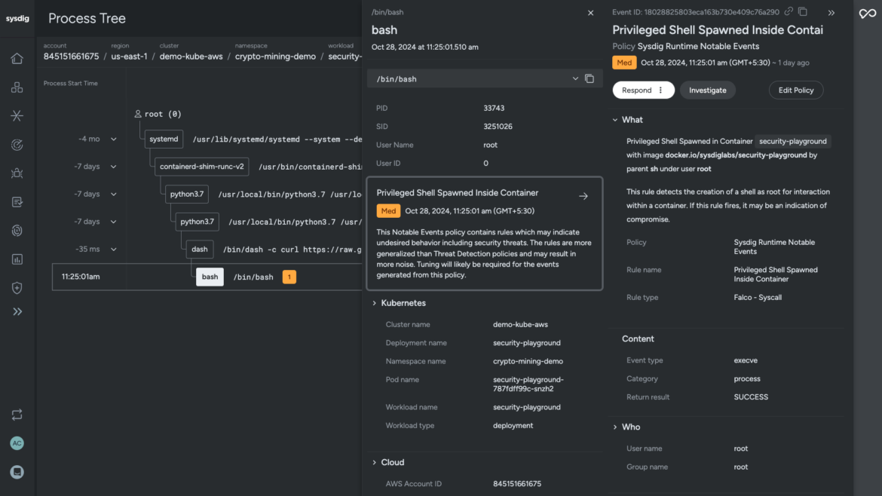
Task: Click the SID value 3251026
Action: [x=498, y=127]
